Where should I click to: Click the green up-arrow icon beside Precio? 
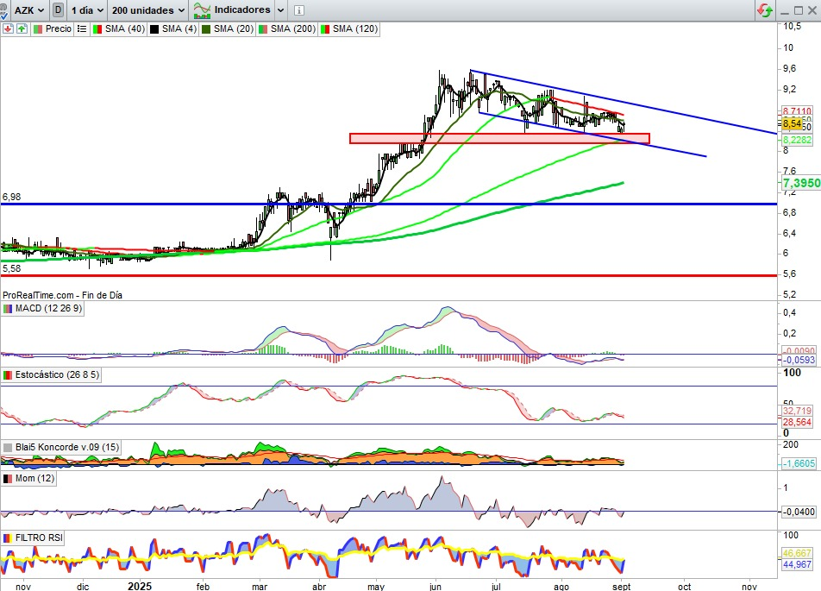pyautogui.click(x=22, y=28)
